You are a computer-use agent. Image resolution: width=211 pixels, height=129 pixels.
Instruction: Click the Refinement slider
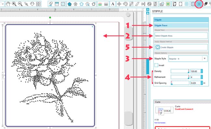180,77
